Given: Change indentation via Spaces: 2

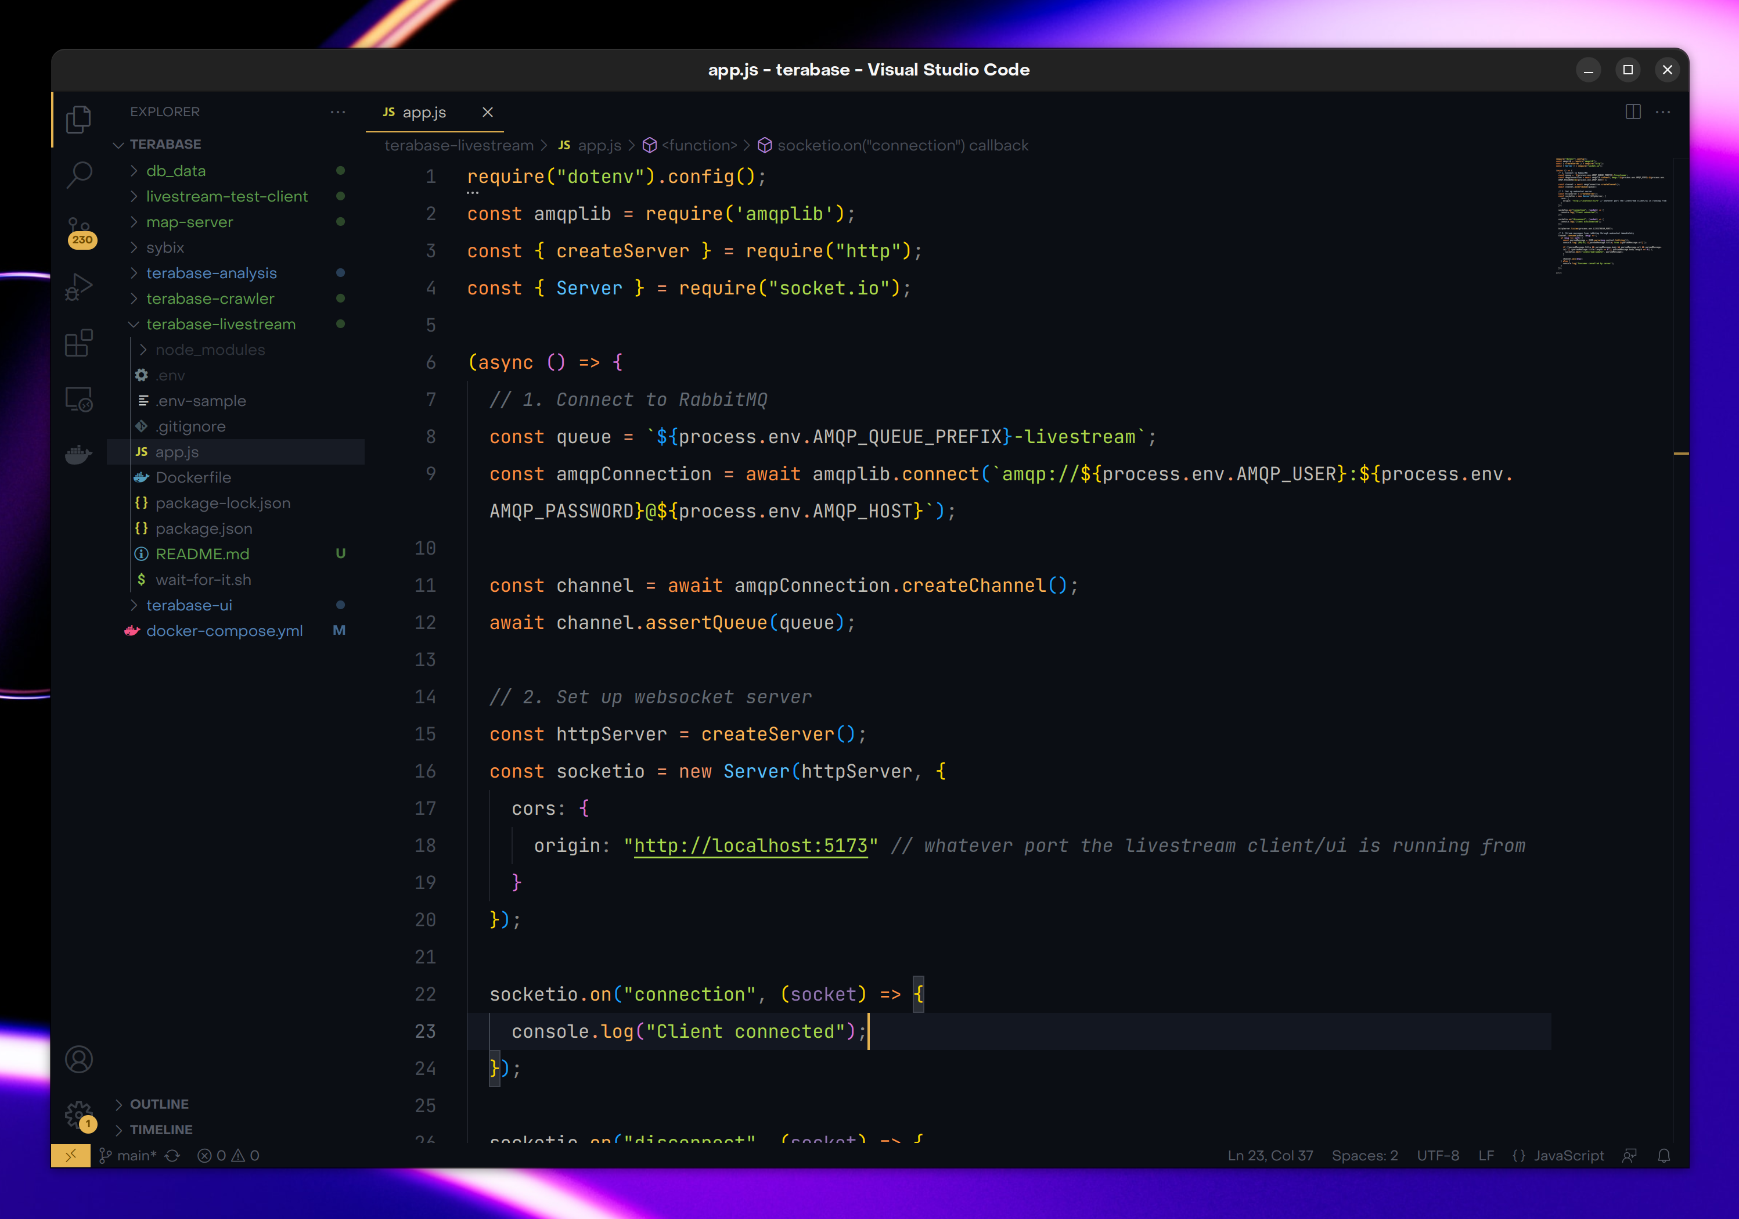Looking at the screenshot, I should pos(1365,1155).
